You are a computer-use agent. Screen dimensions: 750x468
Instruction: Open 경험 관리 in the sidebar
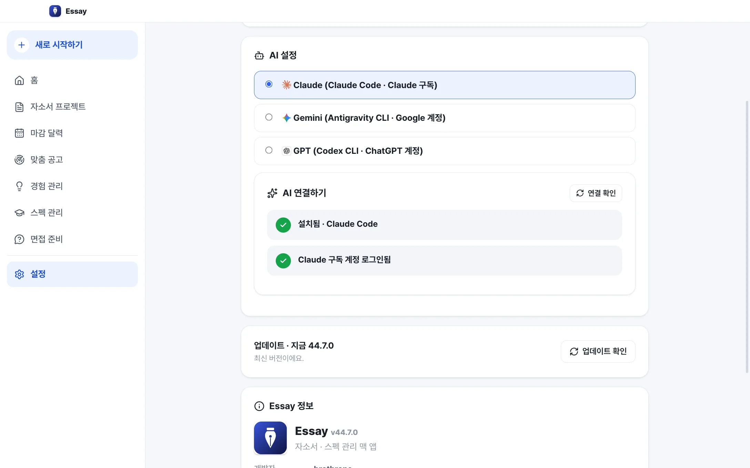[72, 186]
